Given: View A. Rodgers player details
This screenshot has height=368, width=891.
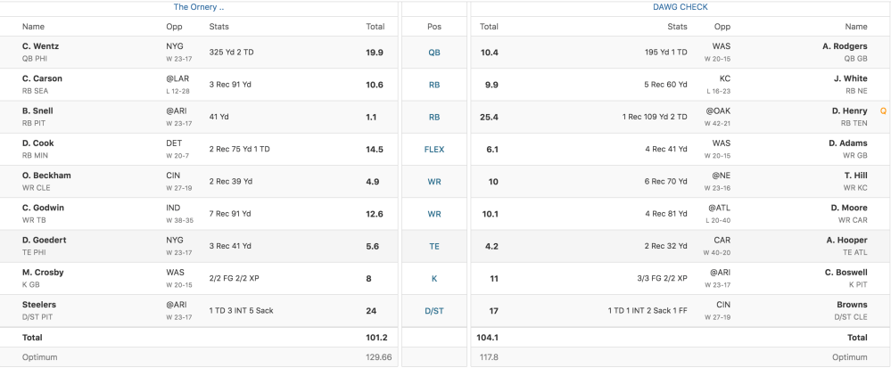Looking at the screenshot, I should tap(845, 46).
